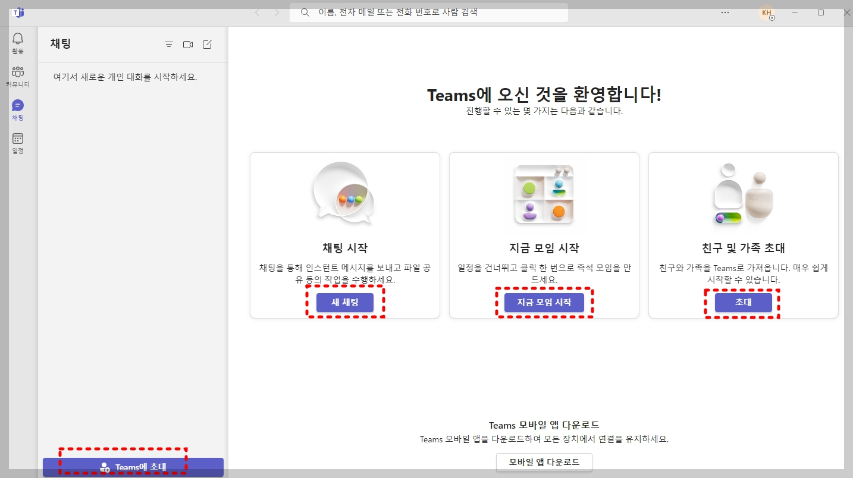Click the 채팅 시작 card heading
Viewport: 853px width, 478px height.
pyautogui.click(x=345, y=249)
